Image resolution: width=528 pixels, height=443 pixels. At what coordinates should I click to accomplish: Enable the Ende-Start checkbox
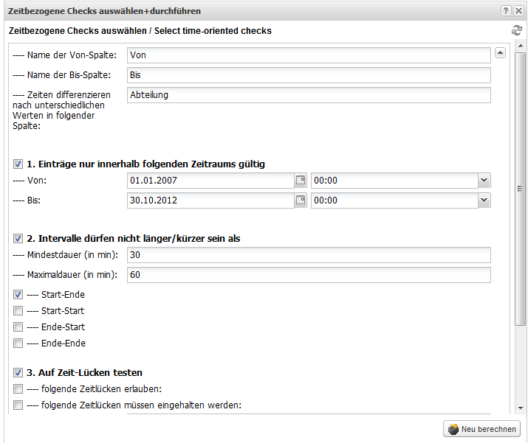pyautogui.click(x=18, y=327)
